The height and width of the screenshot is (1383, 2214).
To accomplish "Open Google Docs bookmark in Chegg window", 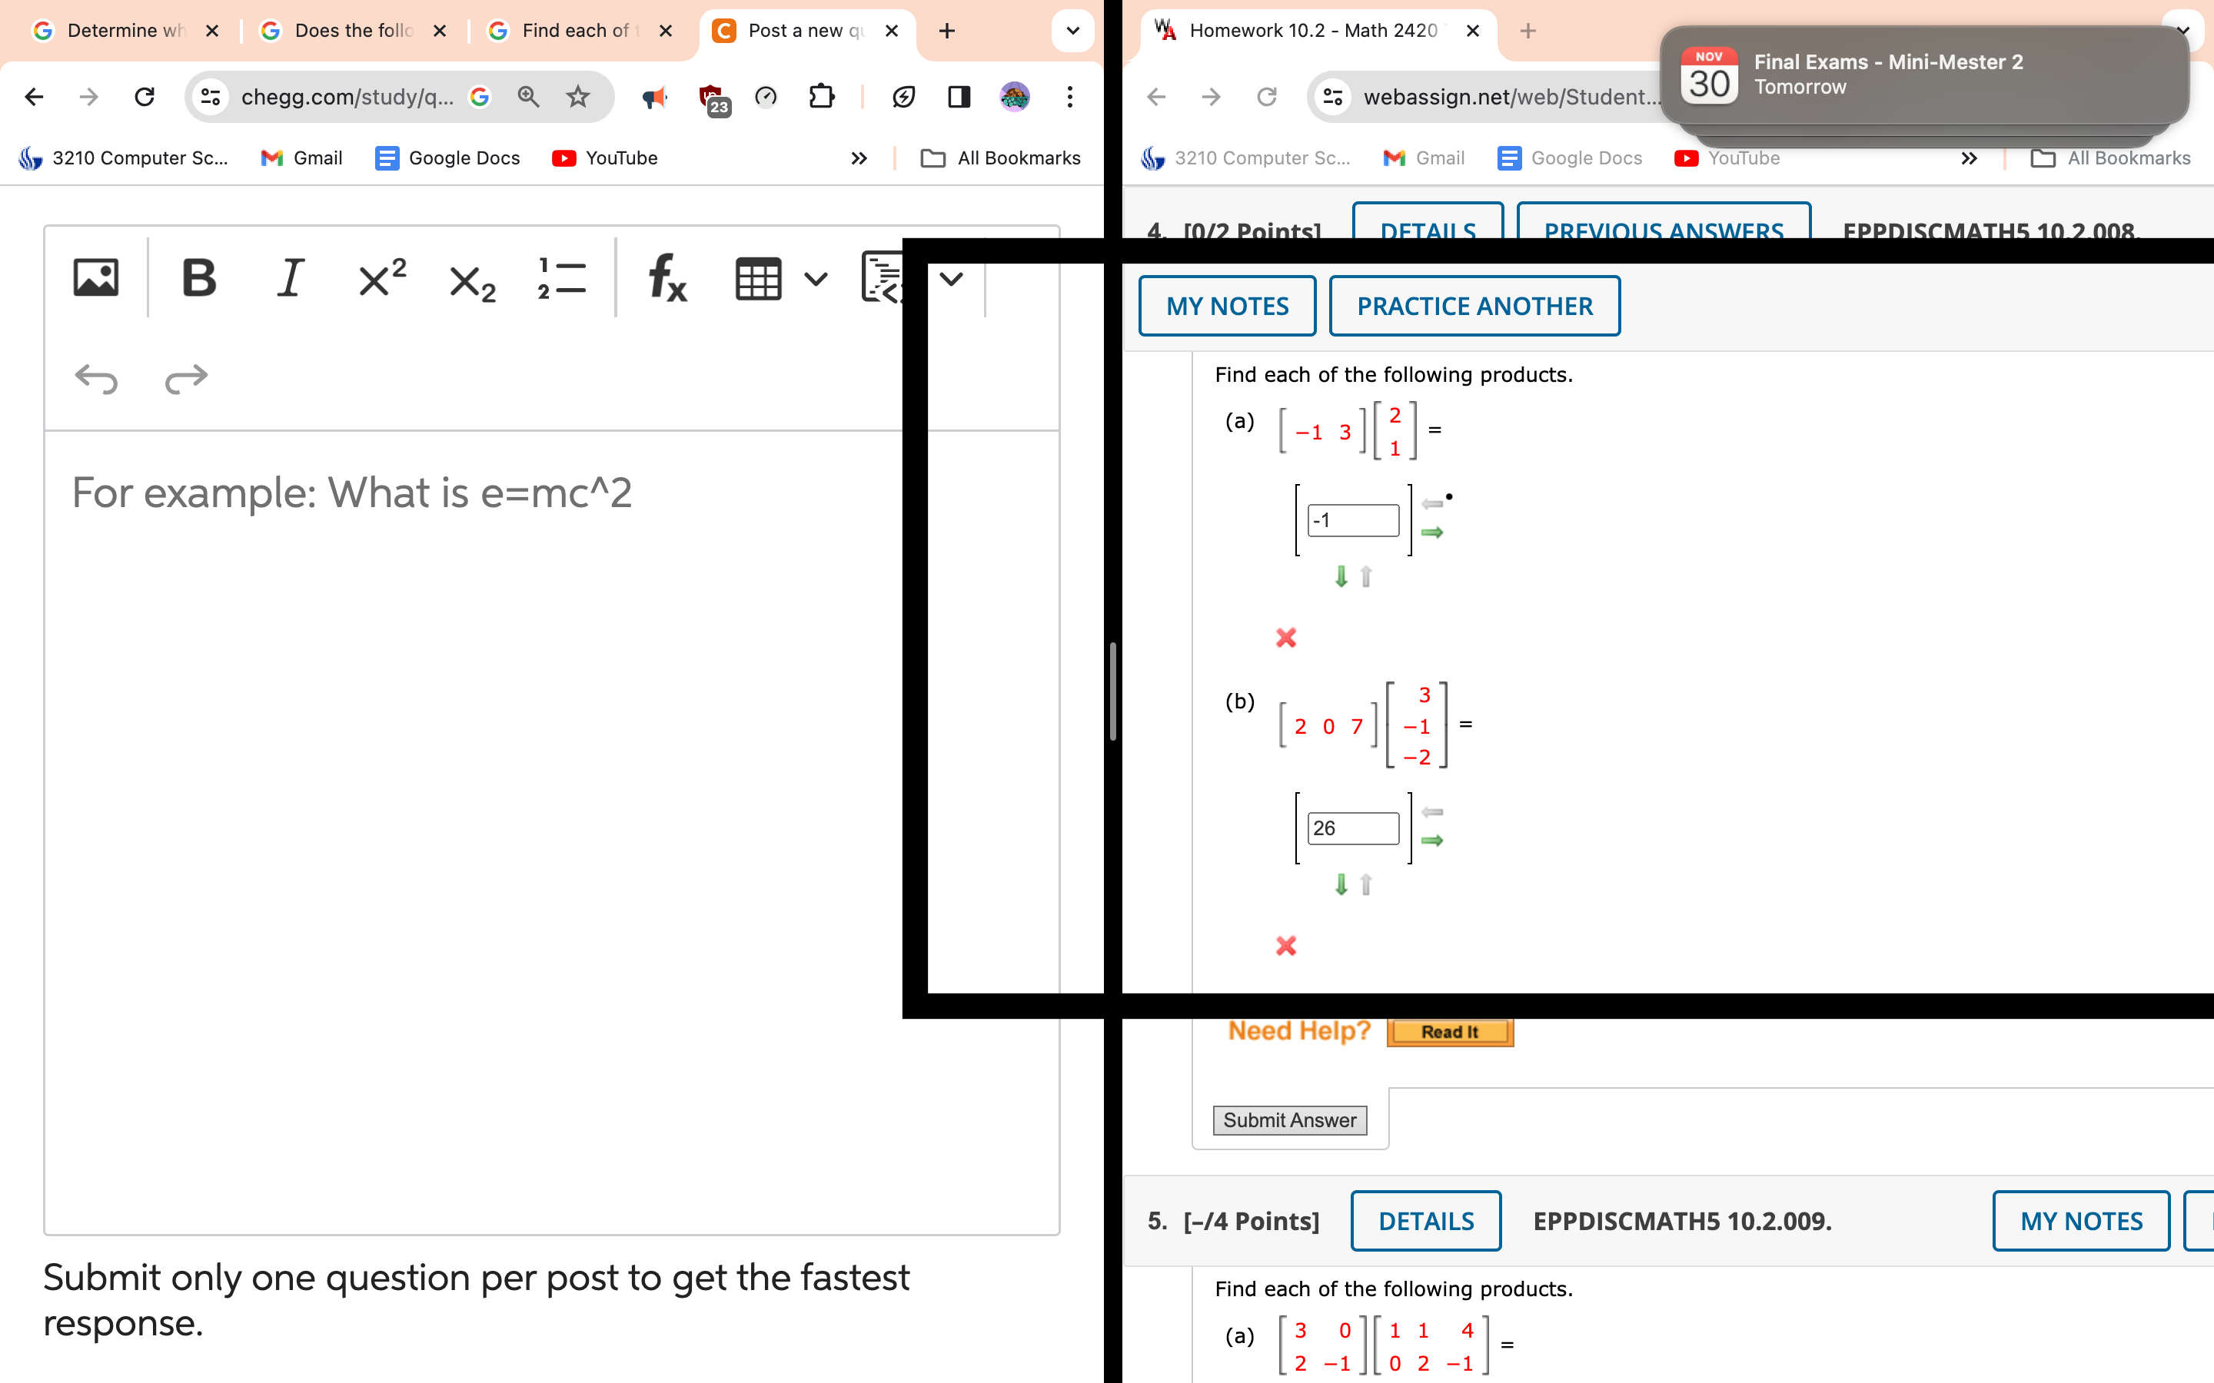I will coord(447,158).
